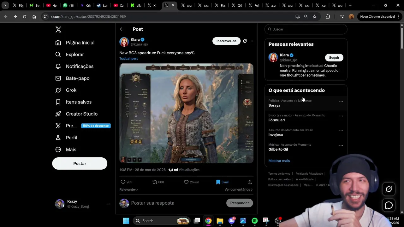The height and width of the screenshot is (227, 404).
Task: Toggle bookmark showing 3 mil
Action: 218,182
